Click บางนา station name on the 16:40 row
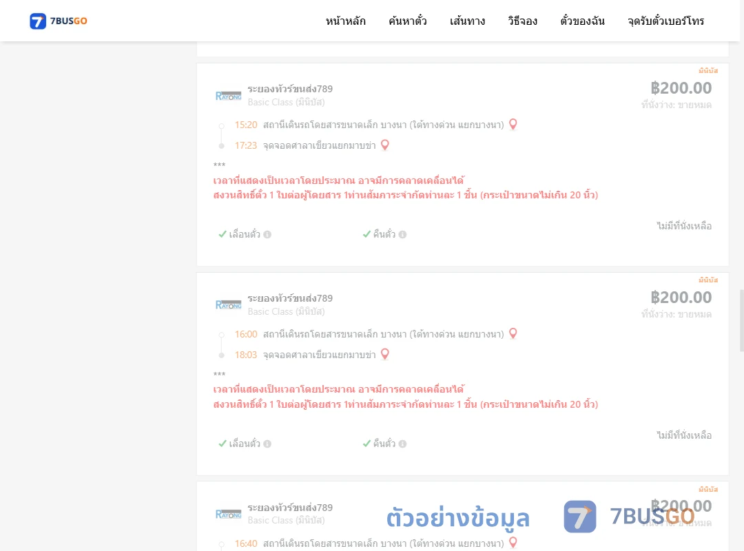Image resolution: width=744 pixels, height=551 pixels. click(x=384, y=543)
